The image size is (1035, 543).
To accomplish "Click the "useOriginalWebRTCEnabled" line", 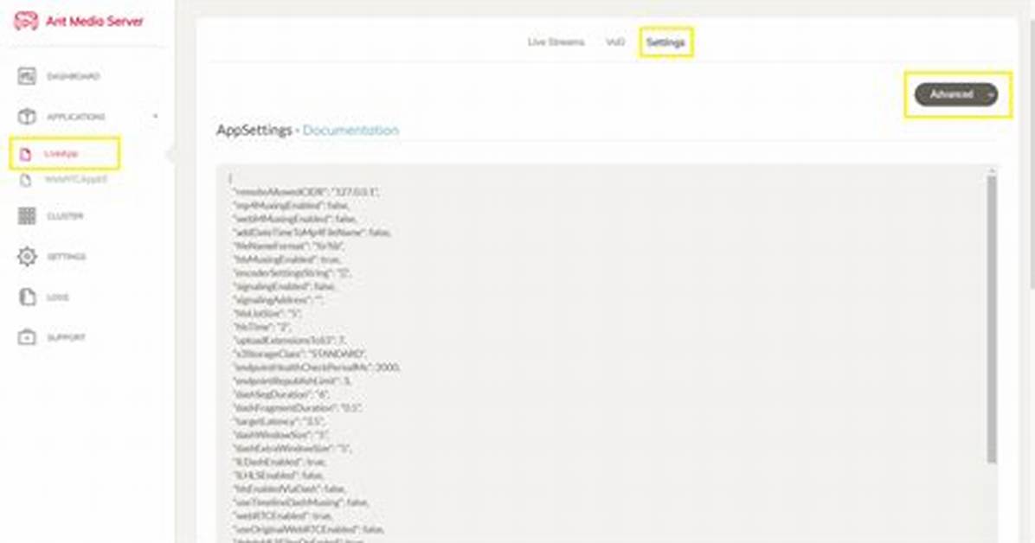I will (308, 529).
